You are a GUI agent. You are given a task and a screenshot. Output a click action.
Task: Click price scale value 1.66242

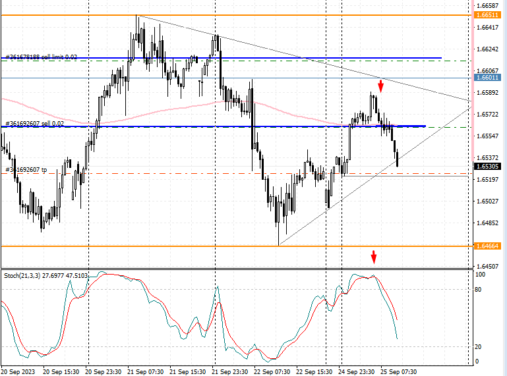(488, 49)
